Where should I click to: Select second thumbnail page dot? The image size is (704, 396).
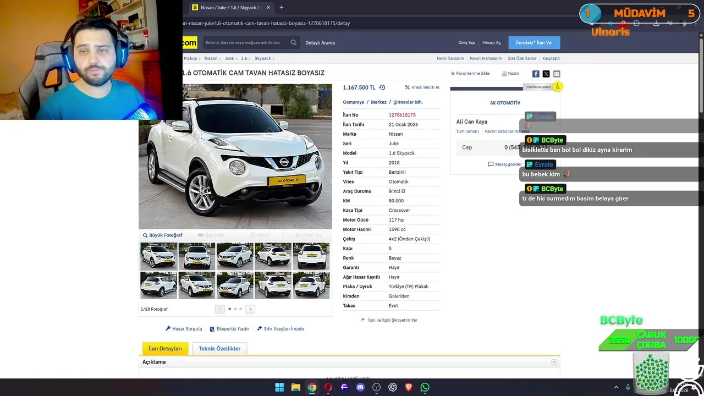pos(235,309)
